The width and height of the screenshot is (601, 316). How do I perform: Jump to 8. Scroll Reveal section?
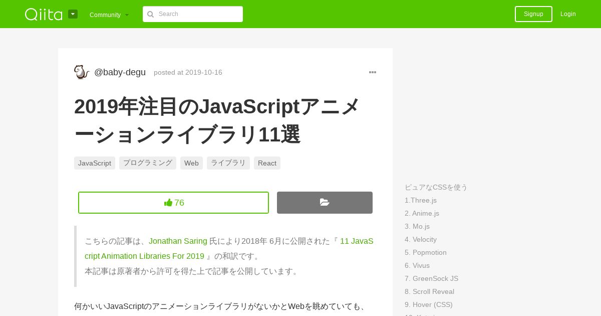coord(429,291)
